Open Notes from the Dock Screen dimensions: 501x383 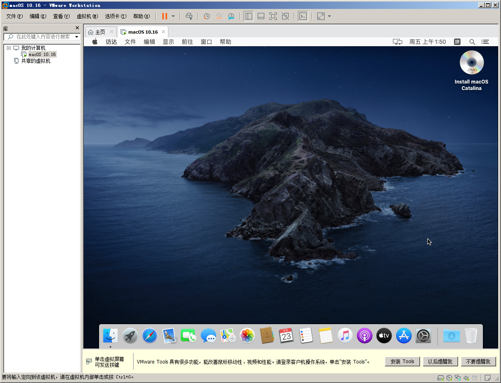tap(325, 336)
